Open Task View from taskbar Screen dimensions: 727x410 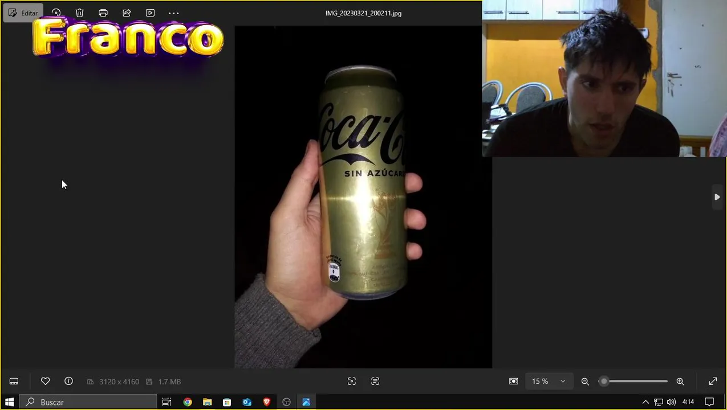pyautogui.click(x=166, y=402)
